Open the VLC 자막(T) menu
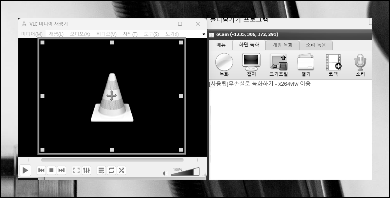This screenshot has height=198, width=390. 130,34
